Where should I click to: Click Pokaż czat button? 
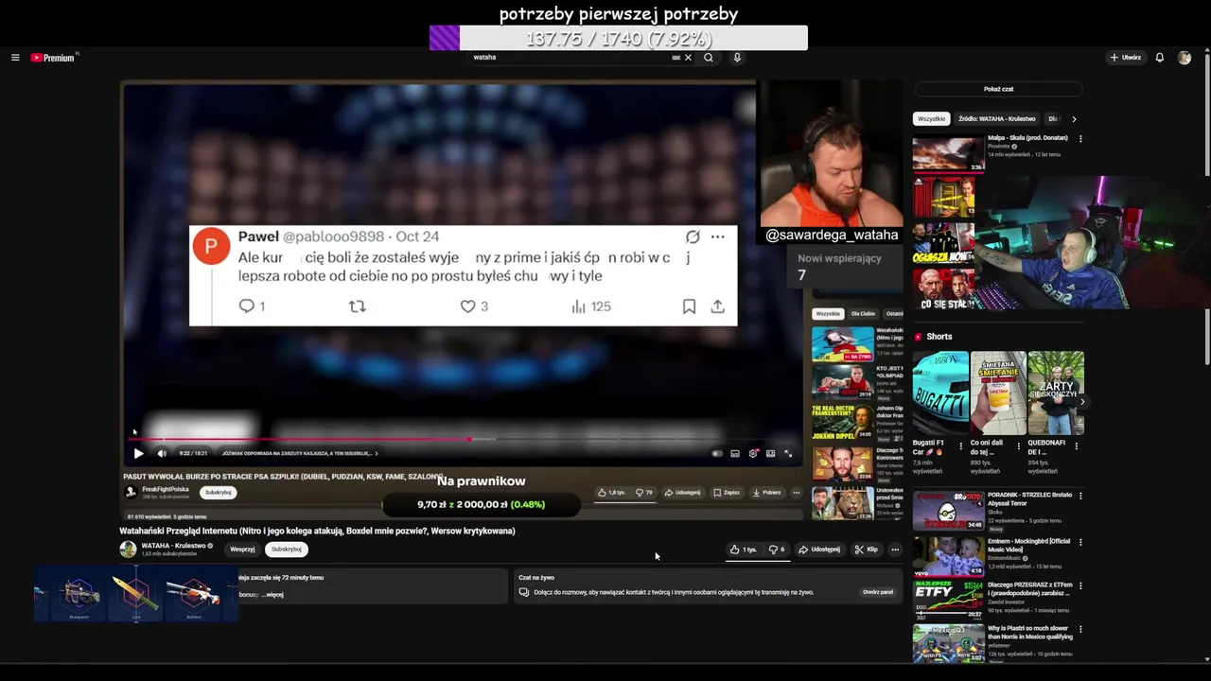pyautogui.click(x=998, y=89)
